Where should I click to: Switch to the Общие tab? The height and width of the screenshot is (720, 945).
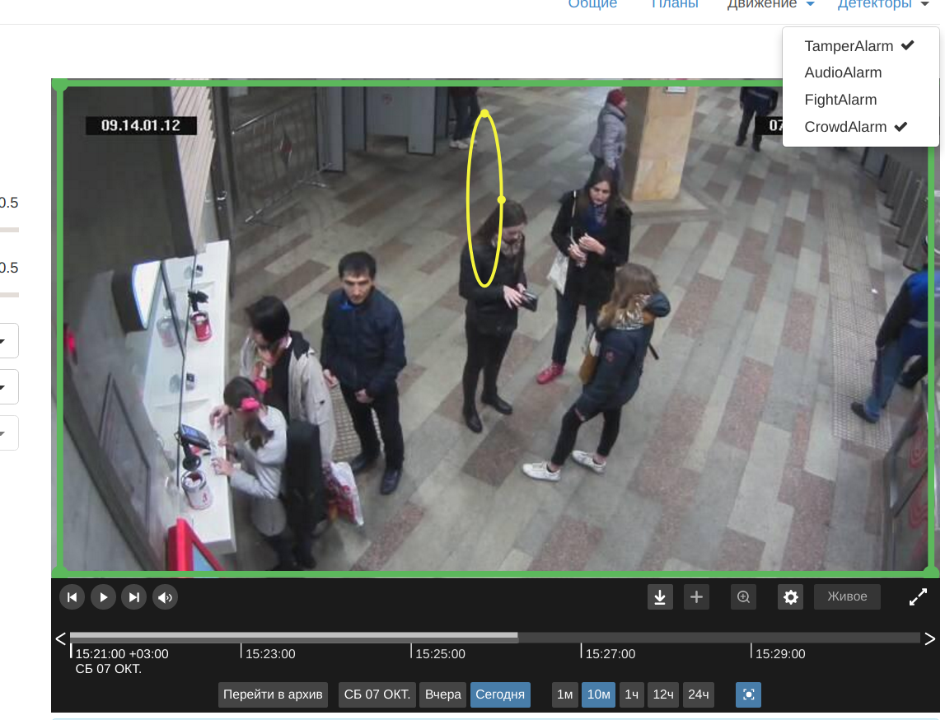592,4
